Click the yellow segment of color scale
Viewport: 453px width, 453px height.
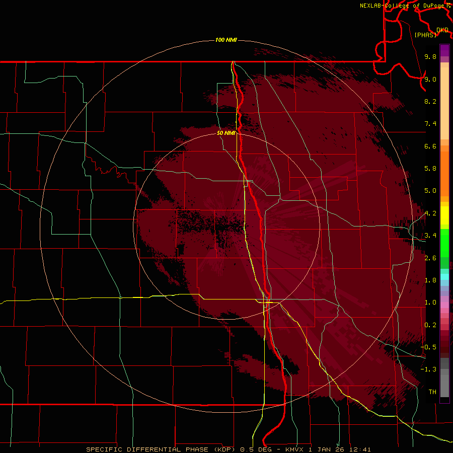pyautogui.click(x=444, y=215)
